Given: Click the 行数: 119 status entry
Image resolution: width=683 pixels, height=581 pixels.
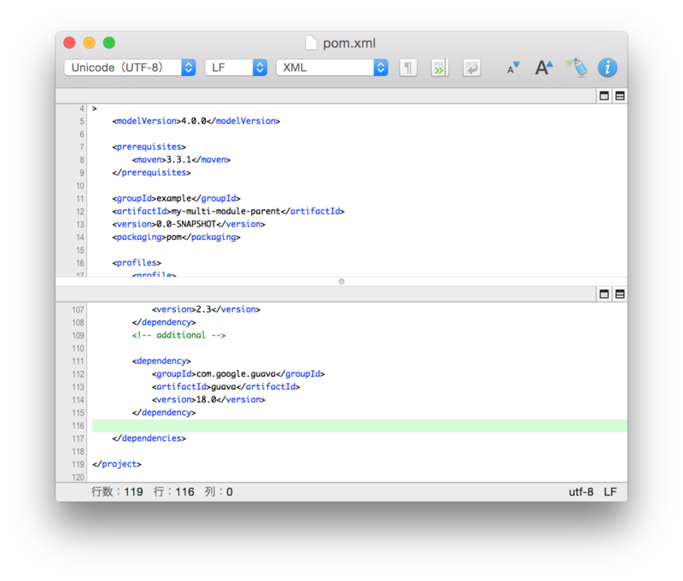Looking at the screenshot, I should tap(117, 492).
